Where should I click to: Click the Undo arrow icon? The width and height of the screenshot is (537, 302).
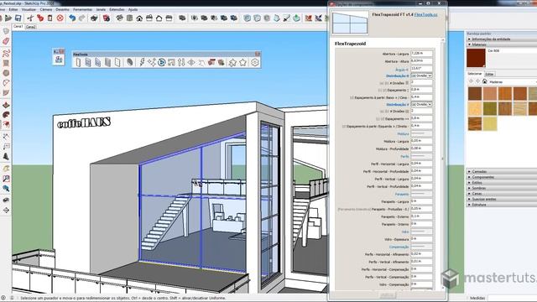(x=72, y=18)
